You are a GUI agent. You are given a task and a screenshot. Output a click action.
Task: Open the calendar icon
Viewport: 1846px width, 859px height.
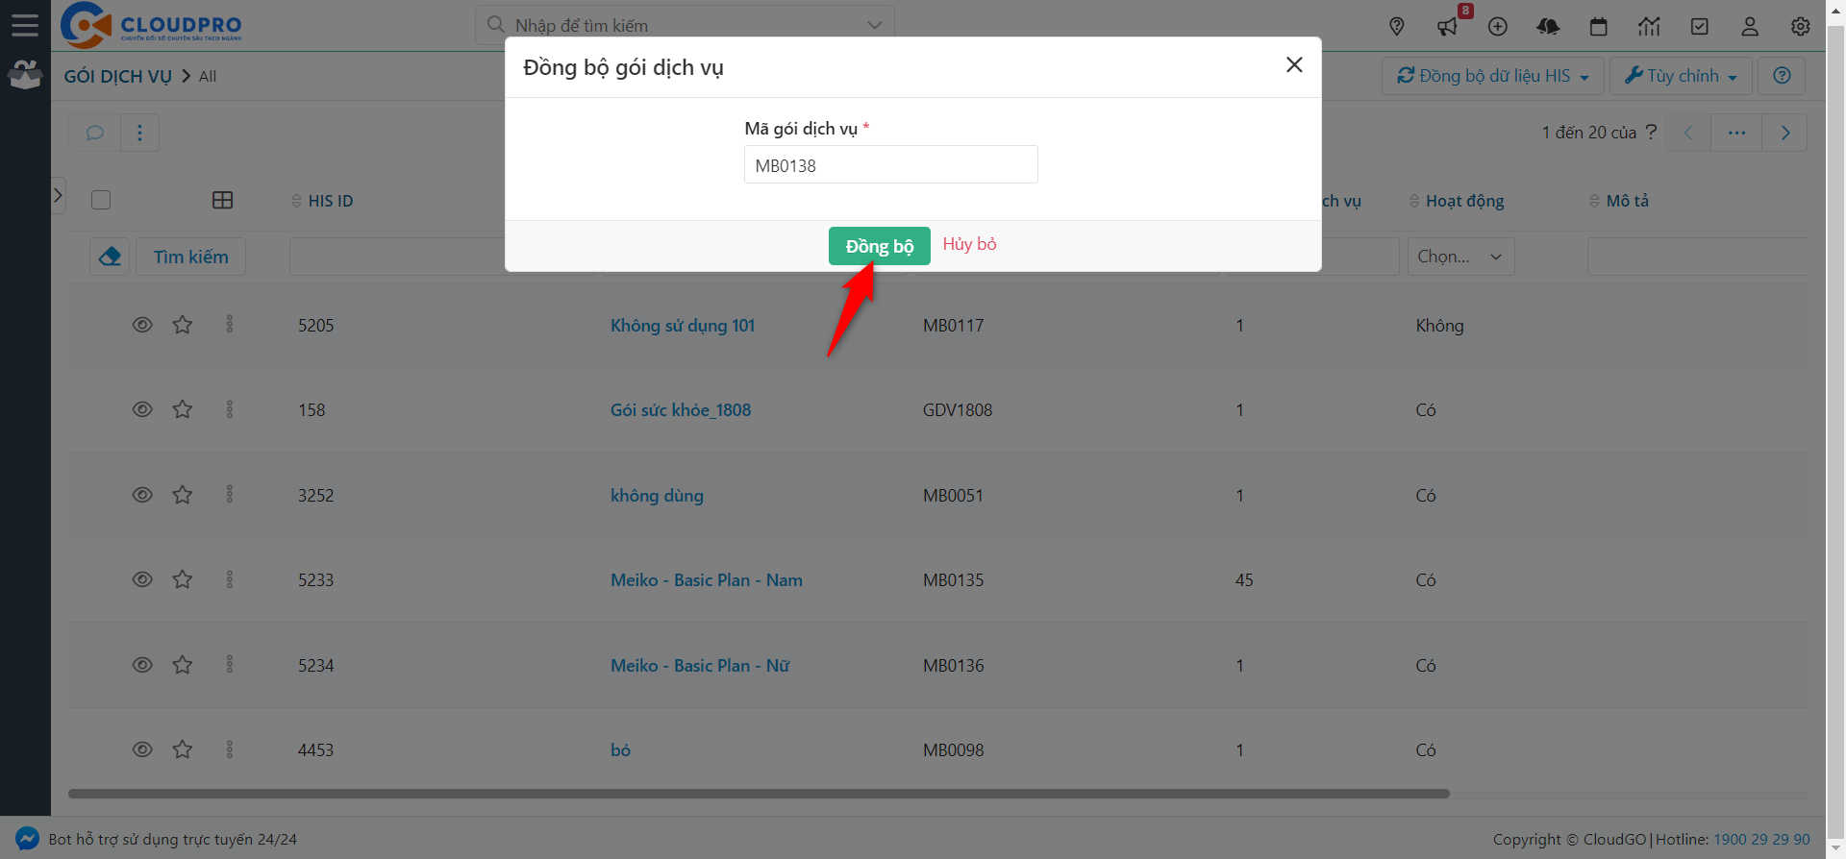click(x=1599, y=27)
